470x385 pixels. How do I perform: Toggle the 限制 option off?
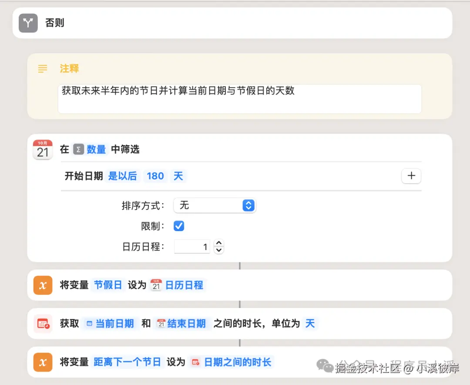(179, 226)
